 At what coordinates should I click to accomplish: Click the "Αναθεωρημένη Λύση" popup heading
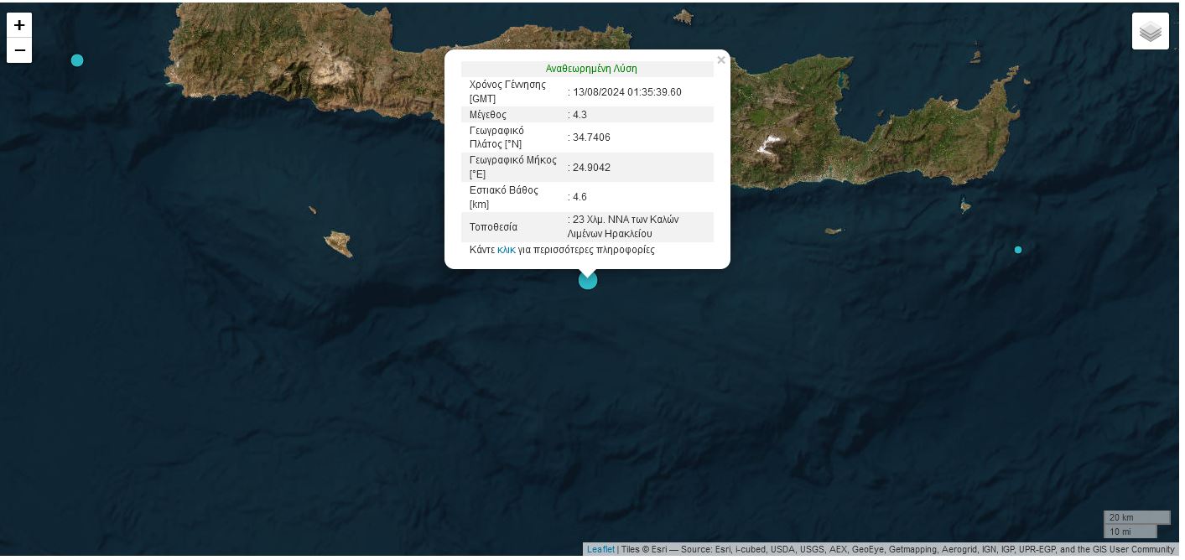pos(591,69)
